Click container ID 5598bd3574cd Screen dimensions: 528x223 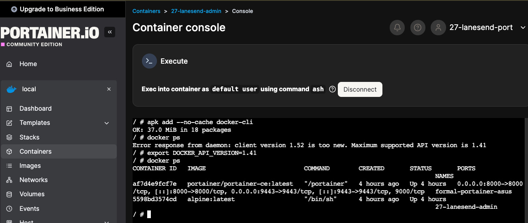coord(155,199)
